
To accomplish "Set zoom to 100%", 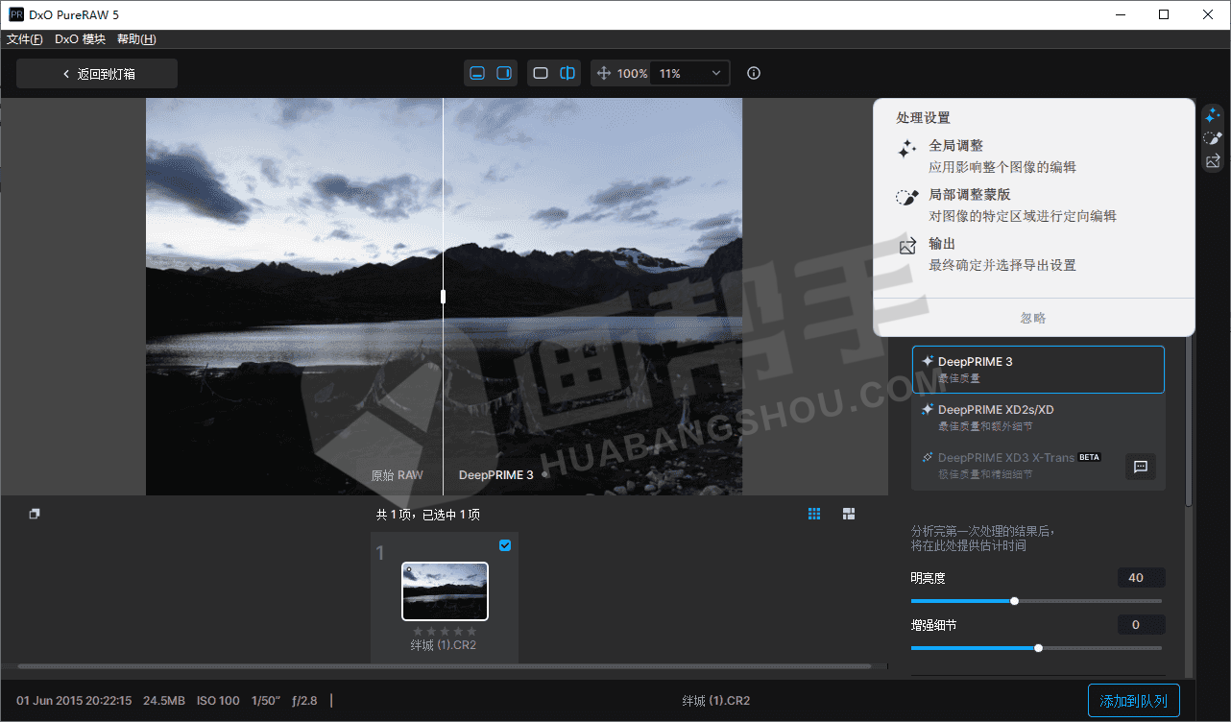I will pos(633,73).
